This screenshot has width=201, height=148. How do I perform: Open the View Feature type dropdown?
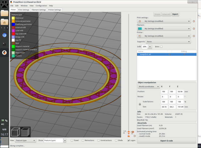coord(25,140)
